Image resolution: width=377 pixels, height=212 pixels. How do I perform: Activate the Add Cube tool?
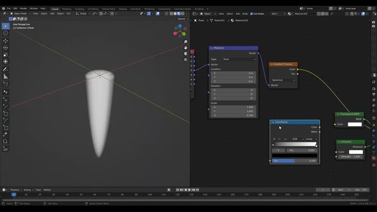[x=5, y=84]
